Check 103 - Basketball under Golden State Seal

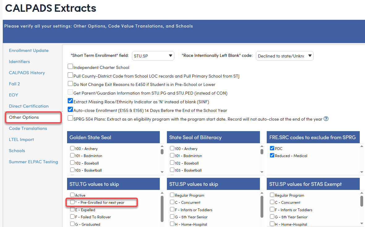pos(72,170)
